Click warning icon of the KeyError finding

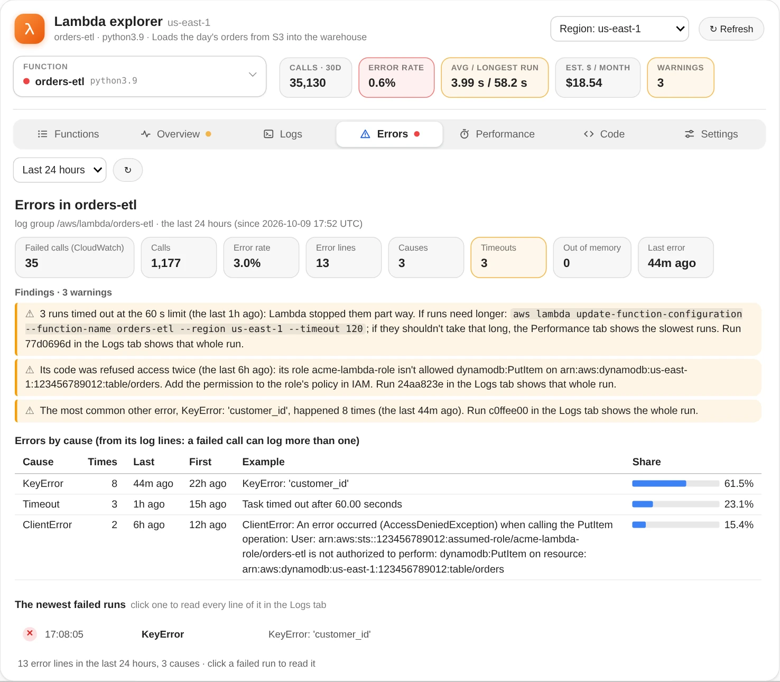30,411
